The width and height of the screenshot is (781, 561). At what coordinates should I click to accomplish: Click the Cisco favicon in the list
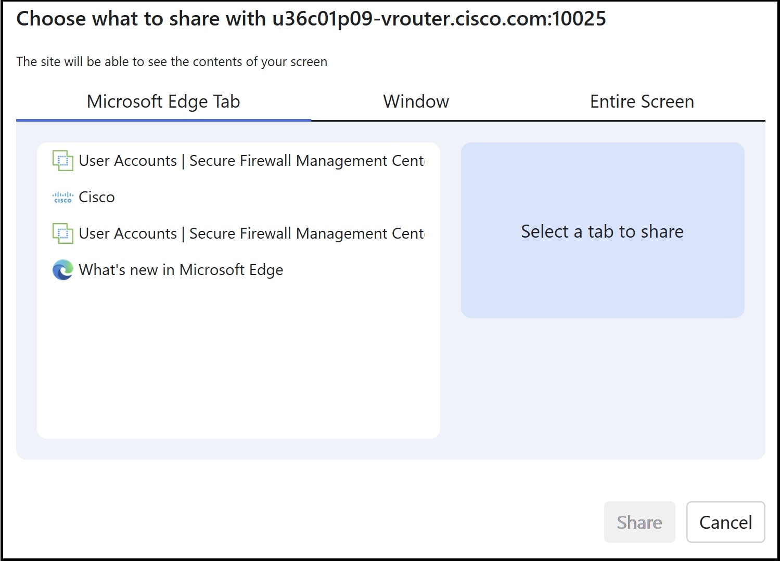pos(62,198)
